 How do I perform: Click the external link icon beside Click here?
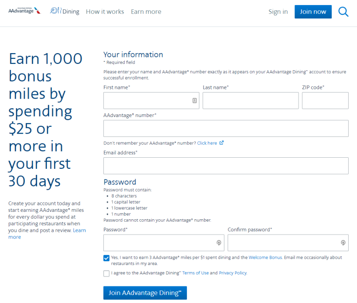click(x=222, y=143)
